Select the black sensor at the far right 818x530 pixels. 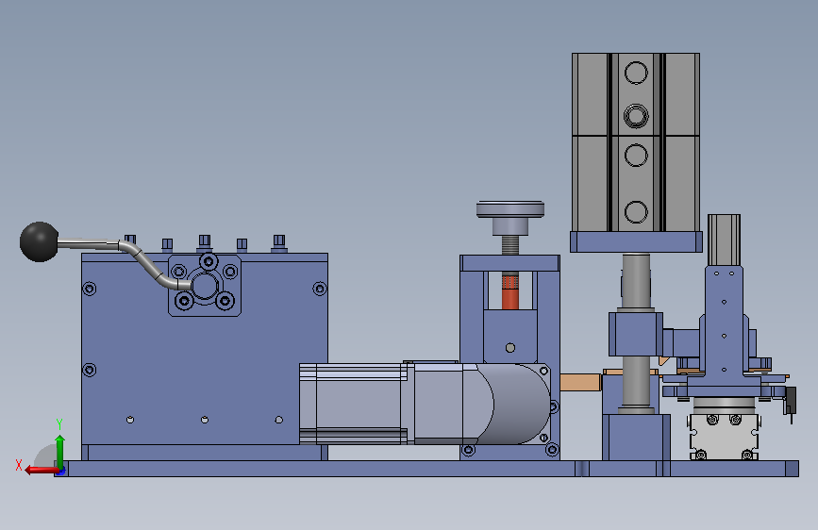pos(791,402)
